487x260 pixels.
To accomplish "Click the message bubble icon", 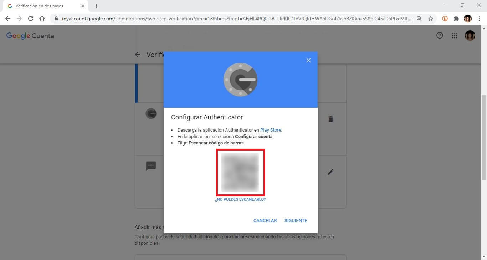I will (151, 166).
